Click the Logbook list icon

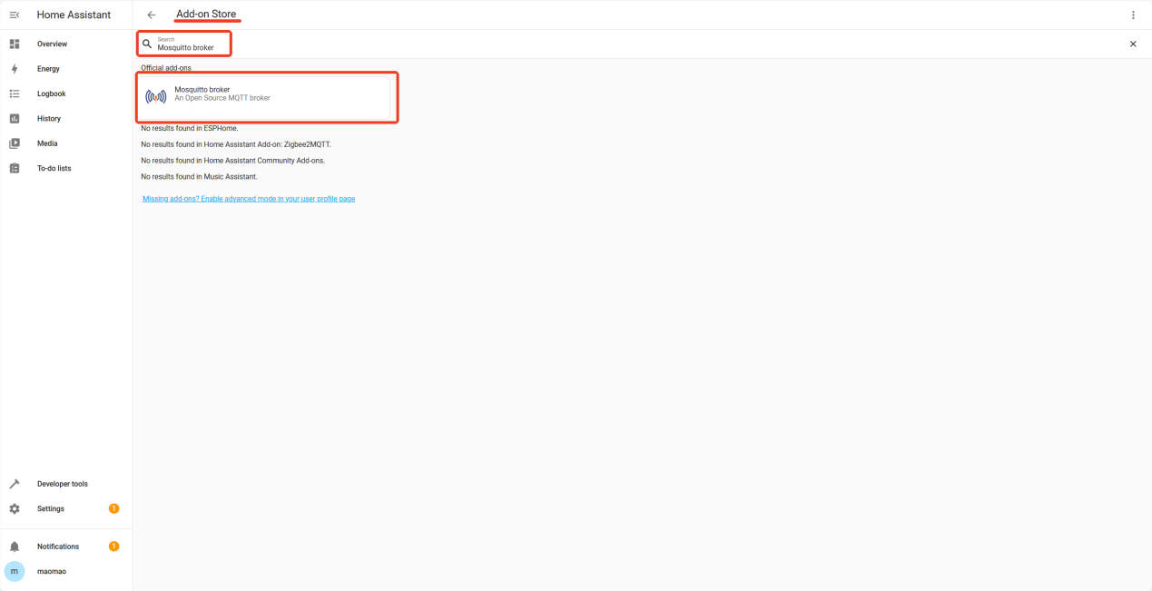15,94
